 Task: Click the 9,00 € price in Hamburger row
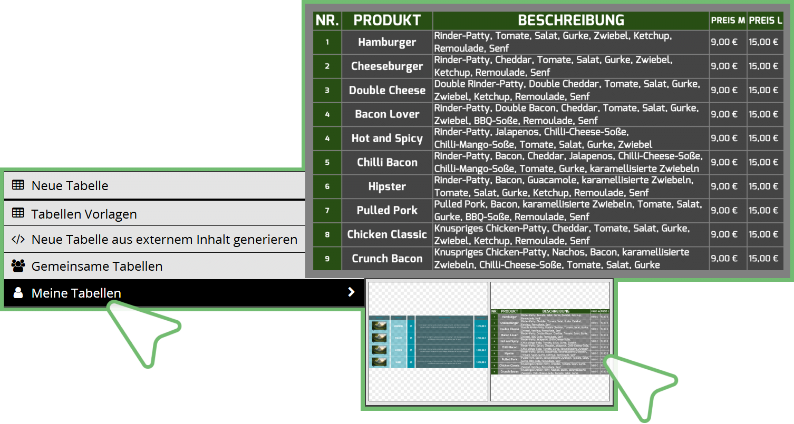pyautogui.click(x=728, y=42)
